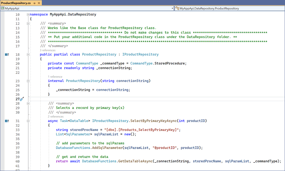Open the '1 reference' CodeLens link
285x171 pixels.
coord(55,77)
